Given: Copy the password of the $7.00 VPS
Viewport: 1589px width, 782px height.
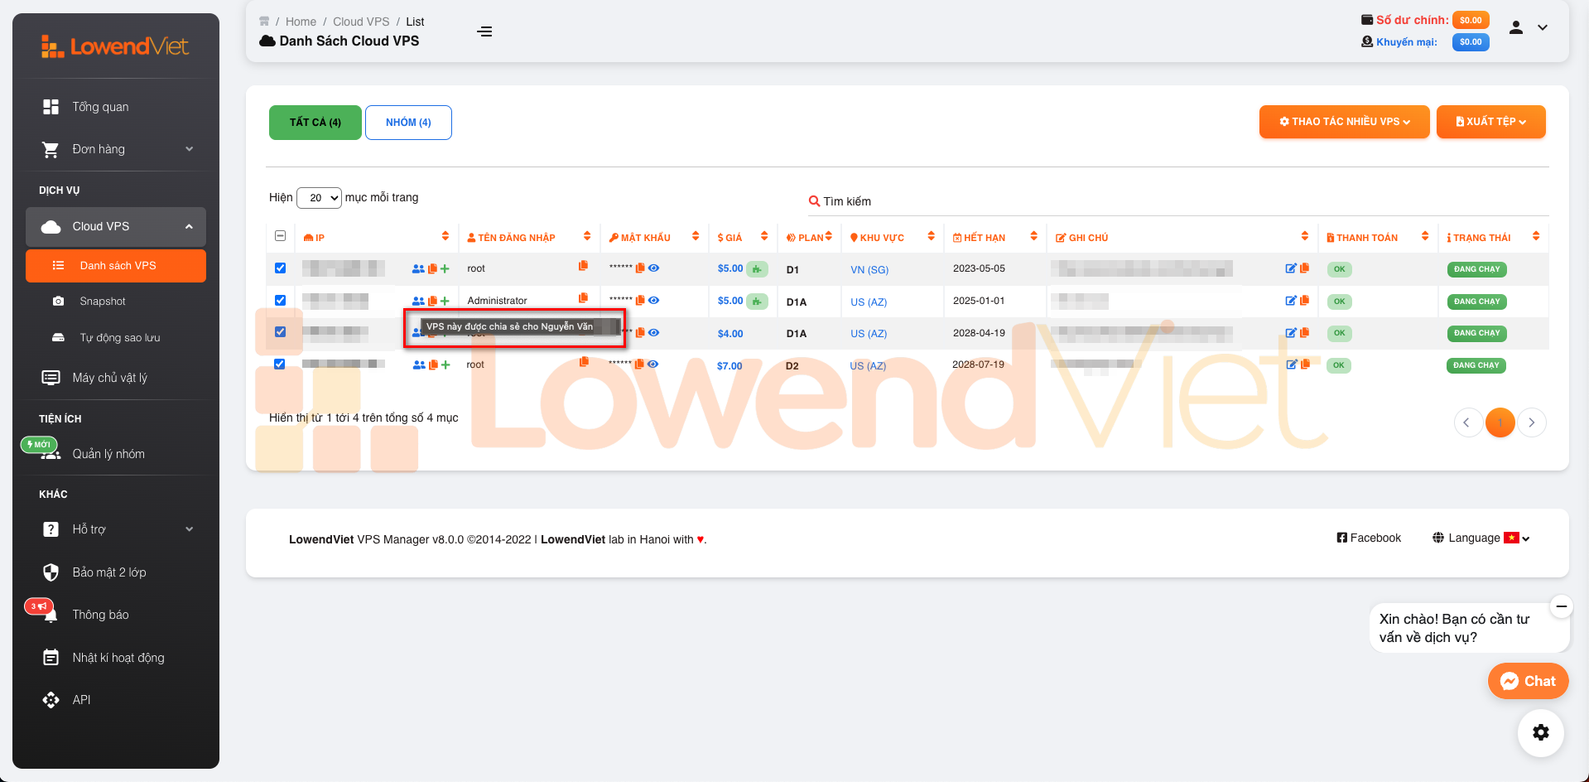Looking at the screenshot, I should (639, 364).
